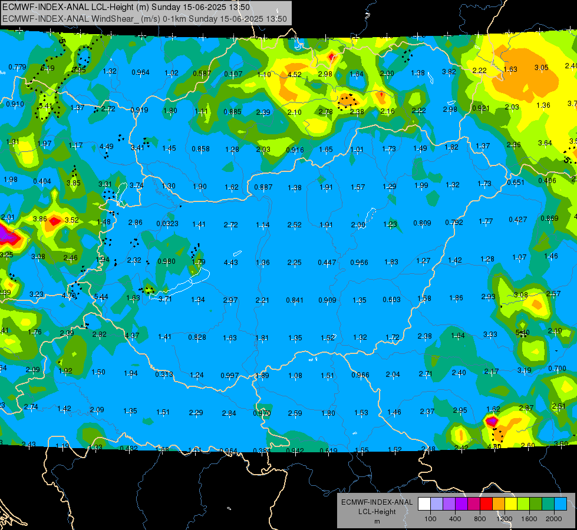Click the wind shear value 0.885

232,112
